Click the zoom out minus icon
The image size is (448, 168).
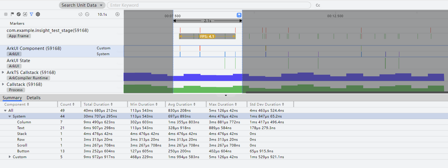87,14
